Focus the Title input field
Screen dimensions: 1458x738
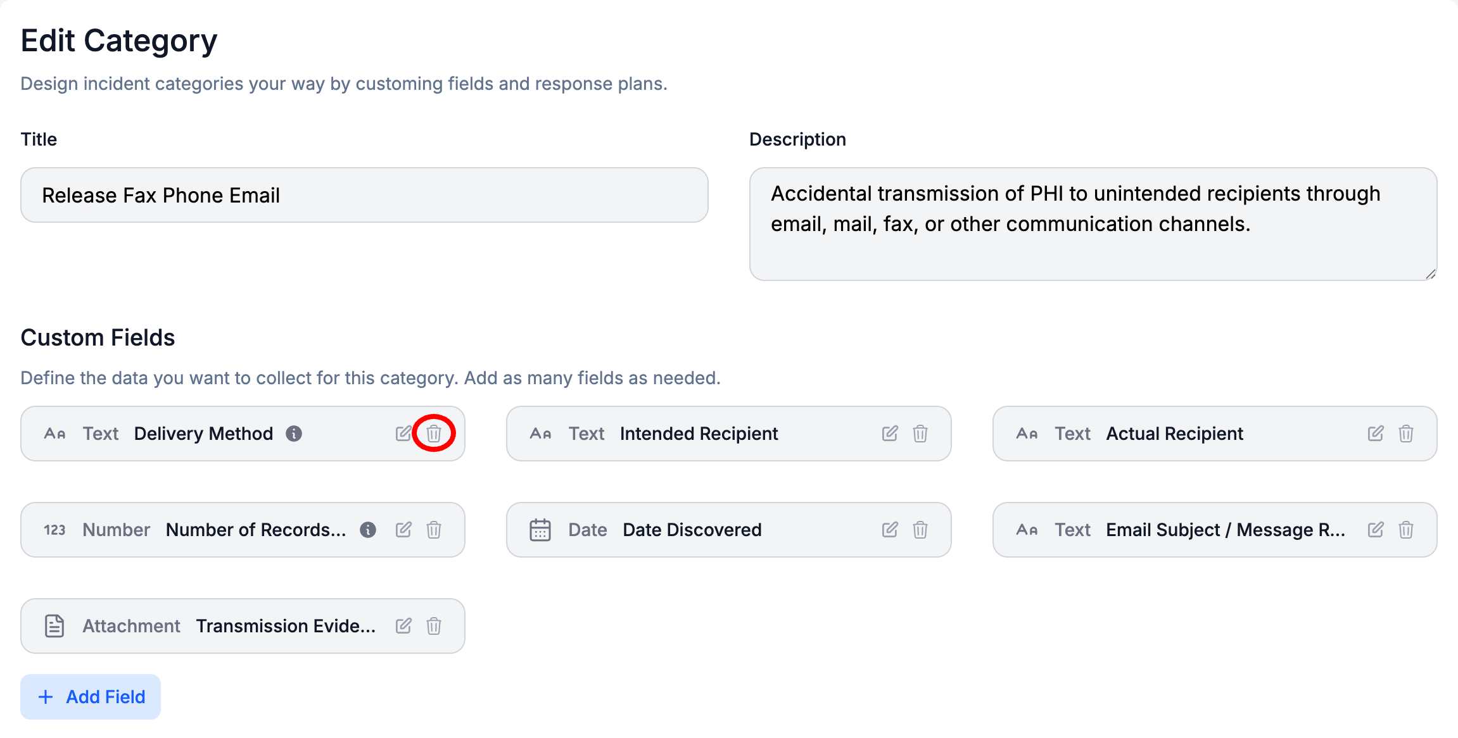point(364,195)
